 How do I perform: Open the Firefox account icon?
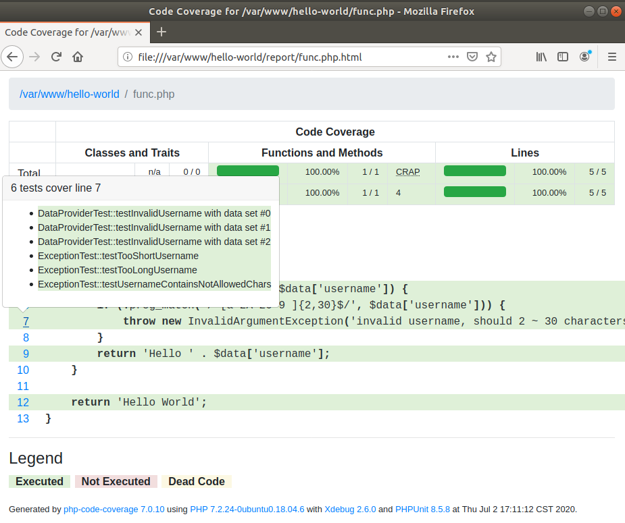pyautogui.click(x=584, y=57)
